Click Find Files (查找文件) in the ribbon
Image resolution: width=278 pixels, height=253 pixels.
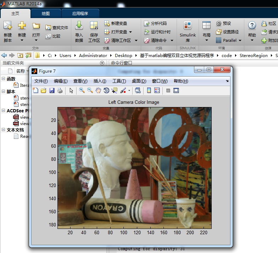click(x=57, y=28)
